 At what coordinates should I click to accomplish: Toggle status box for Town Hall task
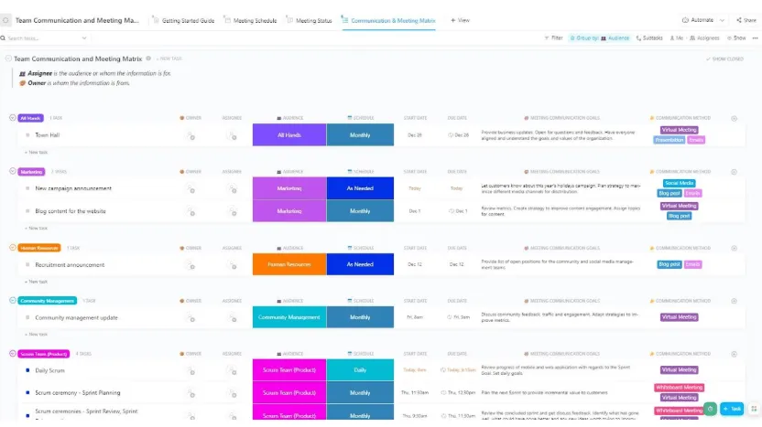tap(27, 135)
